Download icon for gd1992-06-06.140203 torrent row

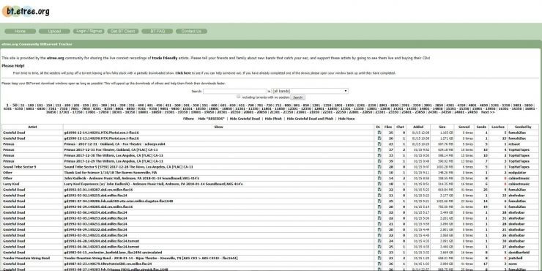click(x=379, y=247)
